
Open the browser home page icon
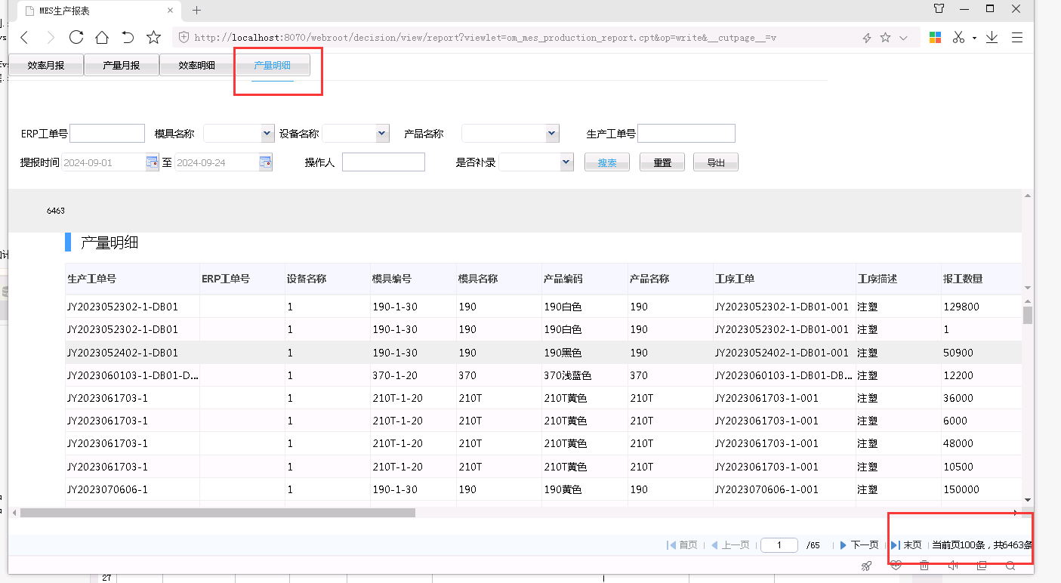[102, 37]
